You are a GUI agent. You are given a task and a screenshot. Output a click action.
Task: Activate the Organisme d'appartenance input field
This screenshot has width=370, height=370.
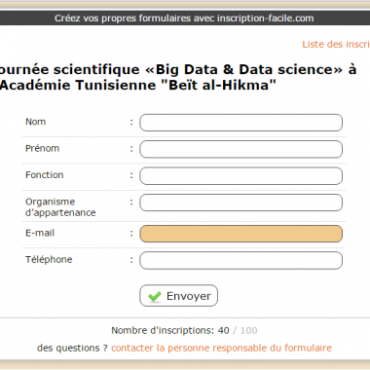coord(240,203)
